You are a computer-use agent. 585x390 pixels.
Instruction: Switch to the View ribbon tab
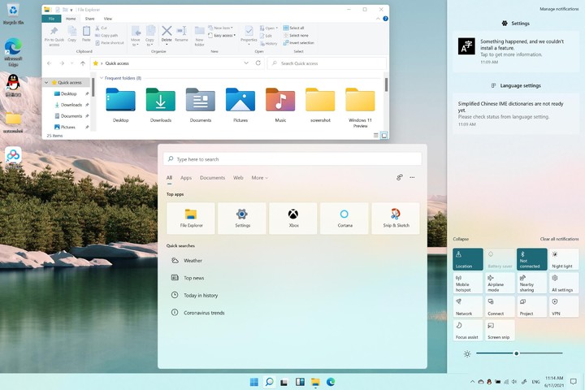tap(108, 18)
